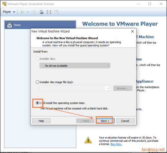Select Installer disc image file (iso) option

(x=37, y=82)
